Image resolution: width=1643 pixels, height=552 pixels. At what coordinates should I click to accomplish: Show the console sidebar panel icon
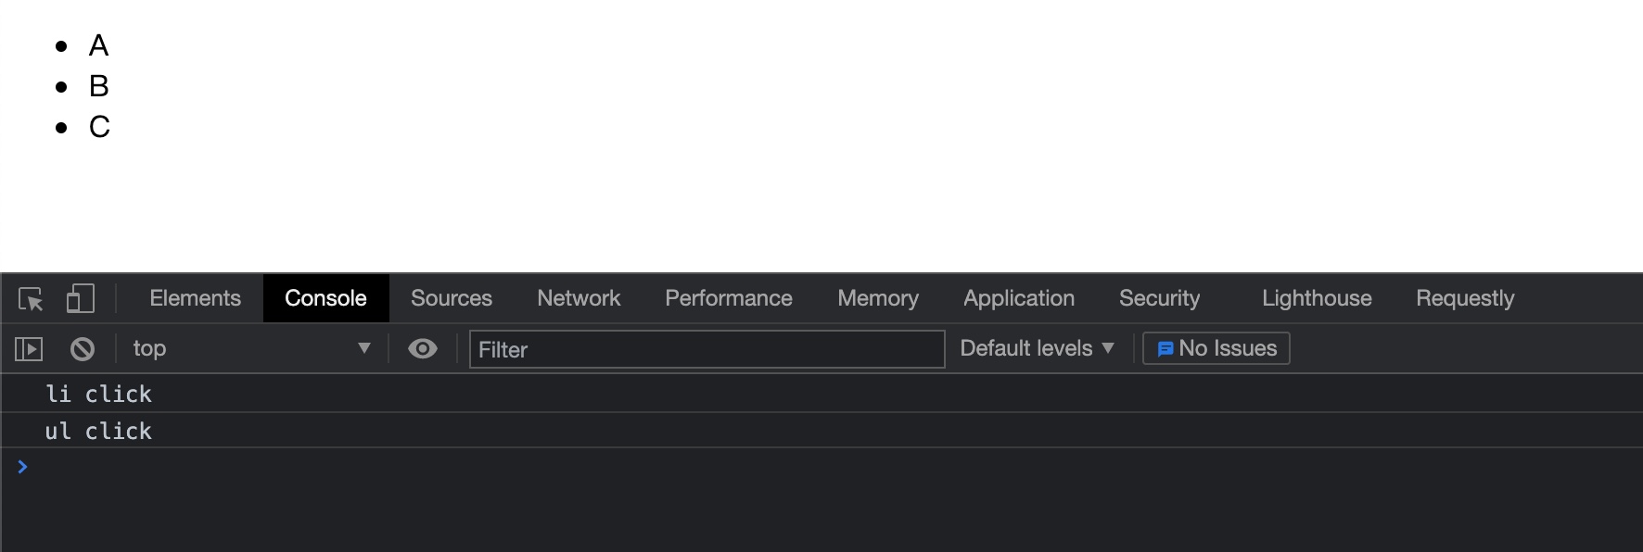point(29,349)
